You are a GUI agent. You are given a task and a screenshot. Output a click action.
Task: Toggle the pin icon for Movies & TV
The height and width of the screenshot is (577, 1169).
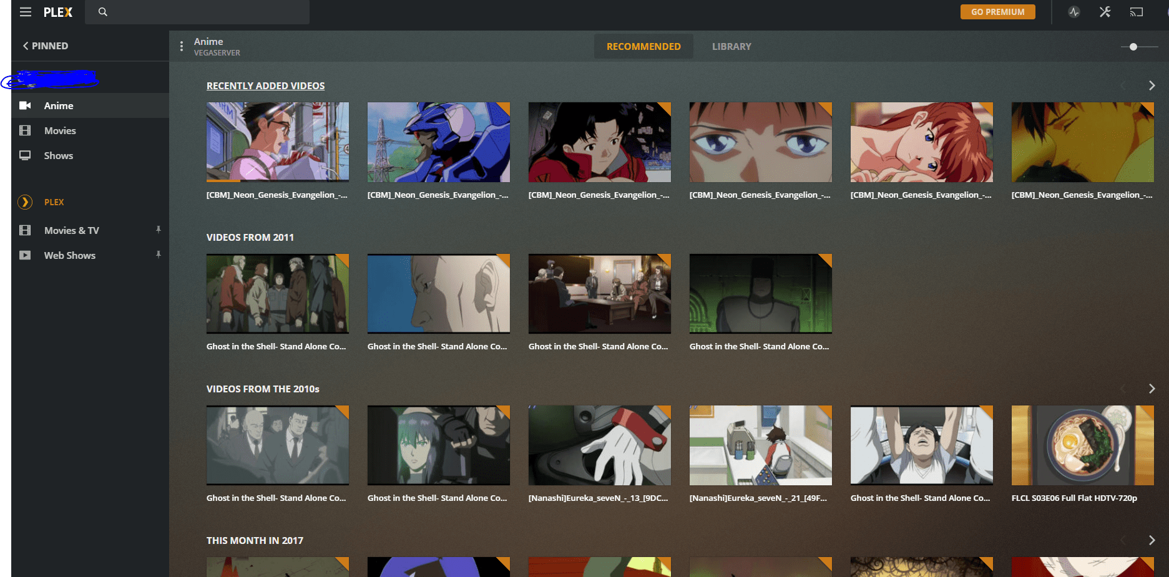tap(159, 230)
